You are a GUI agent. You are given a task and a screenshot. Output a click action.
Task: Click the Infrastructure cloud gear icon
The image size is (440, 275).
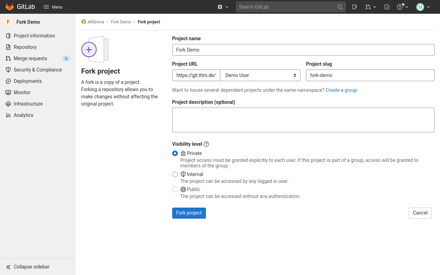[x=8, y=104]
